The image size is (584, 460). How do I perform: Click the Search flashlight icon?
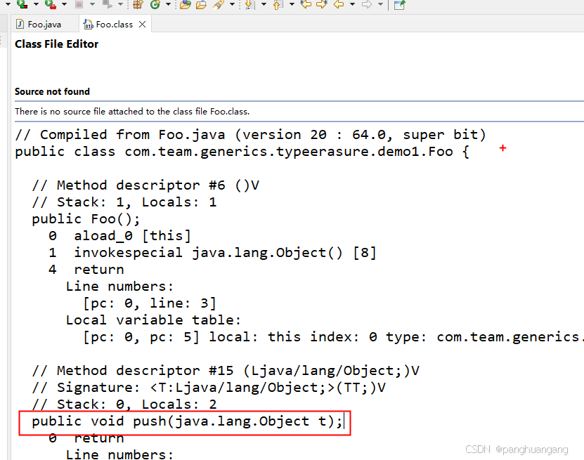point(219,4)
